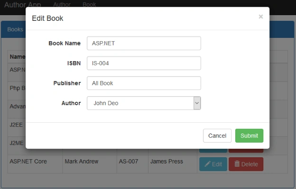Image resolution: width=296 pixels, height=189 pixels.
Task: Click the Author App brand link
Action: tap(23, 5)
